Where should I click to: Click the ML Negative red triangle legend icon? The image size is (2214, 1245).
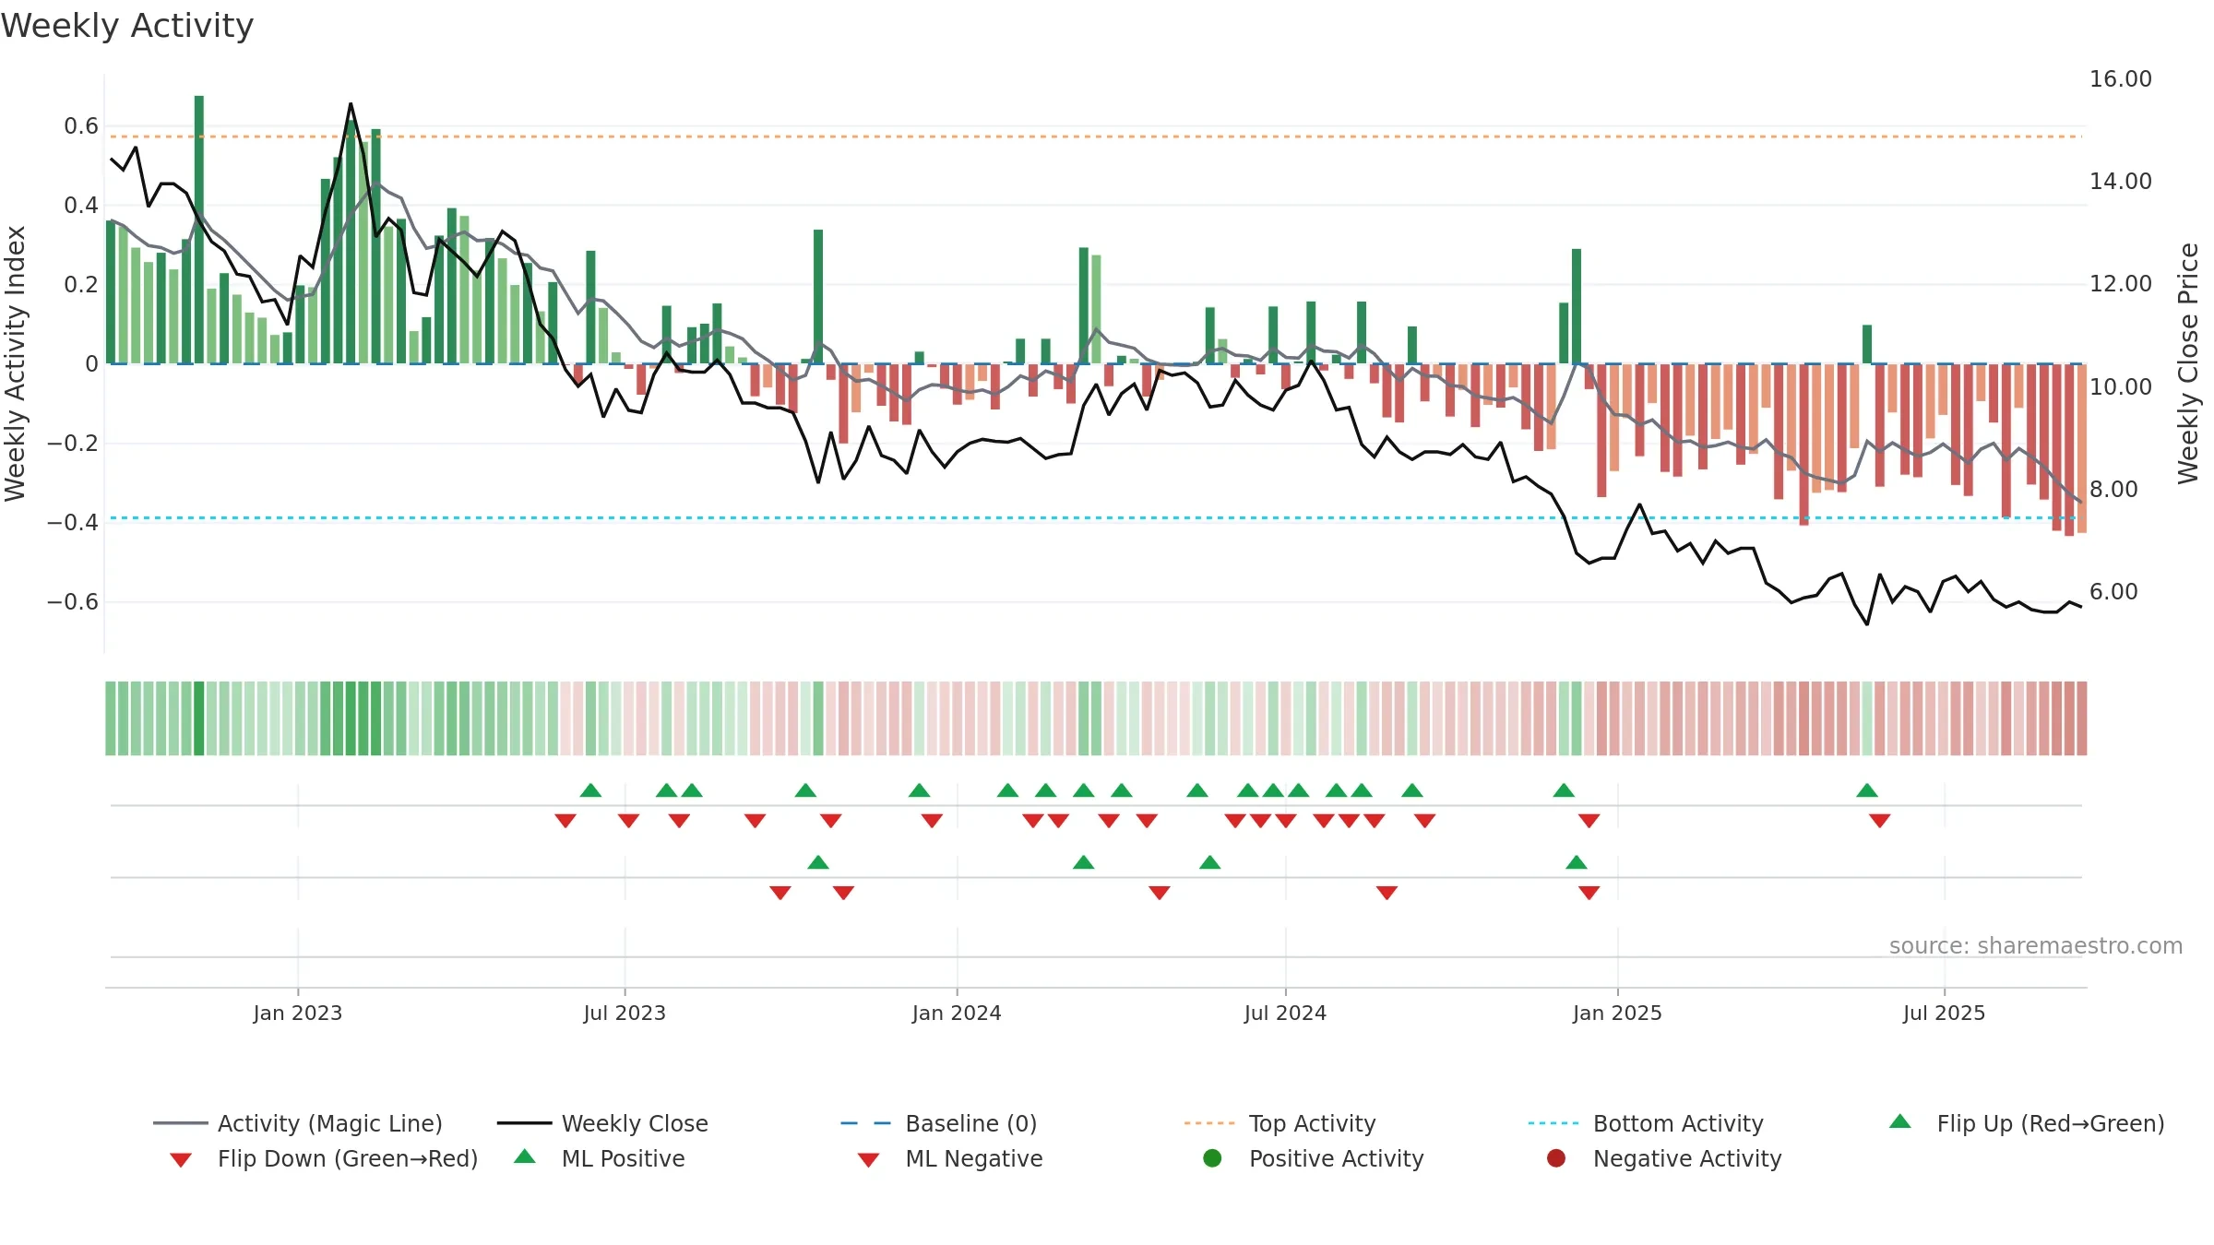click(x=868, y=1160)
